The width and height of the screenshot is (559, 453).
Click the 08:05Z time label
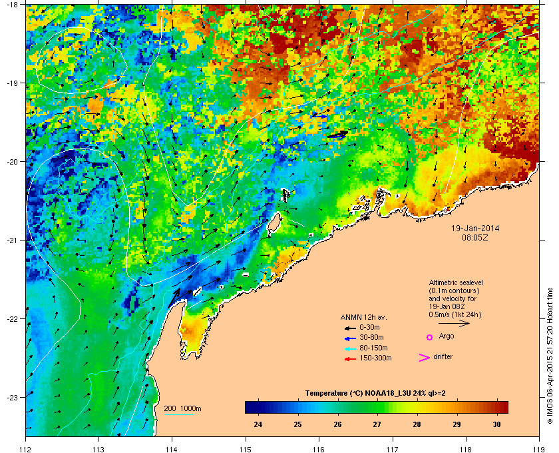[475, 237]
